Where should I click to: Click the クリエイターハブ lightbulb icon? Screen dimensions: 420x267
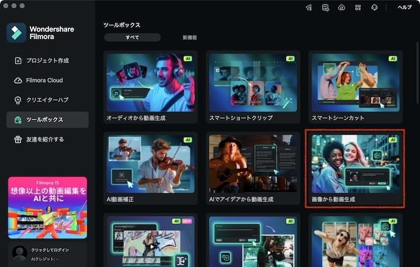pyautogui.click(x=18, y=100)
